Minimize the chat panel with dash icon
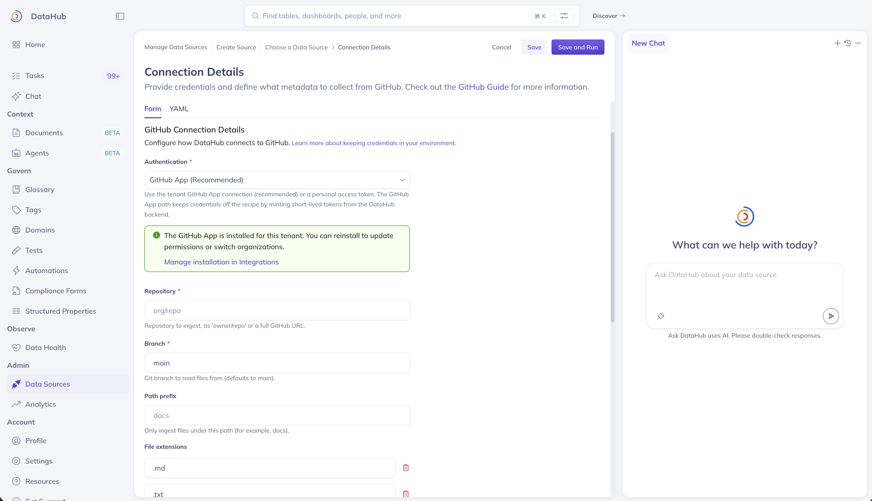 [x=858, y=43]
